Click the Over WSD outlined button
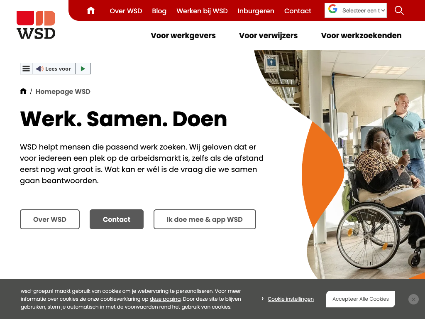Image resolution: width=425 pixels, height=319 pixels. 50,219
